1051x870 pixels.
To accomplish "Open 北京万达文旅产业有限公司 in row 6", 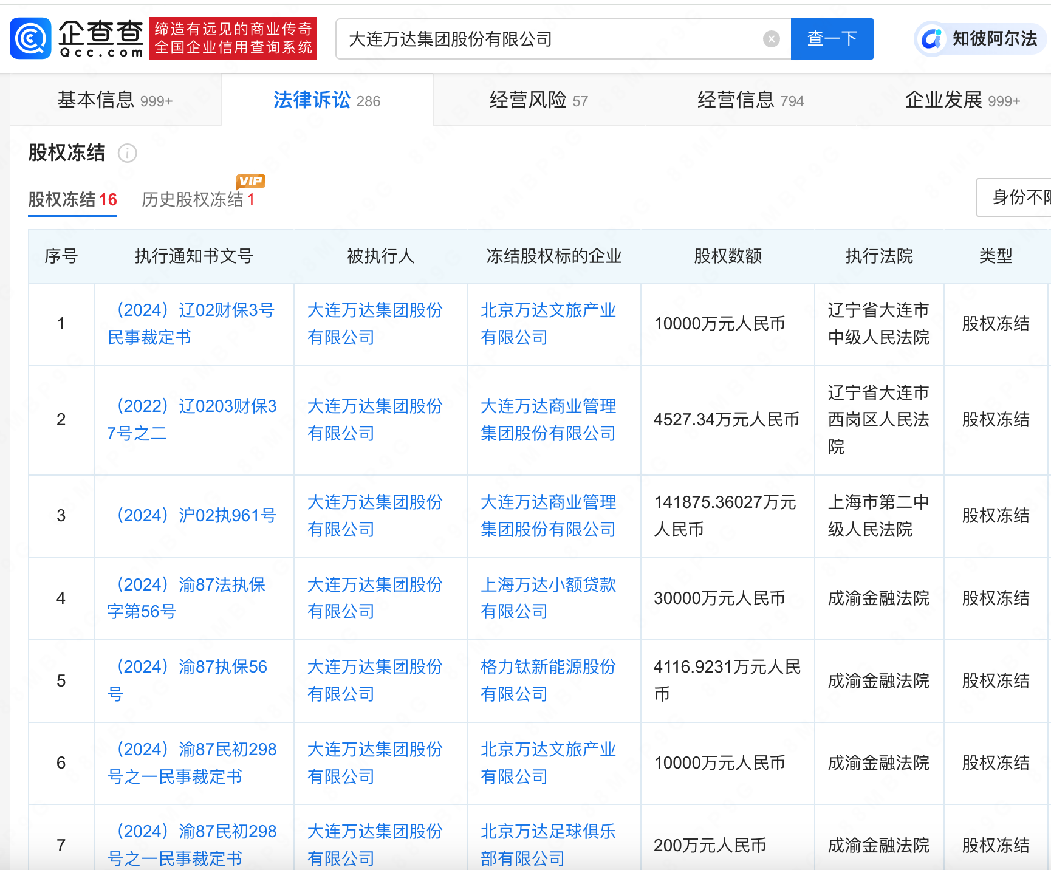I will [548, 763].
